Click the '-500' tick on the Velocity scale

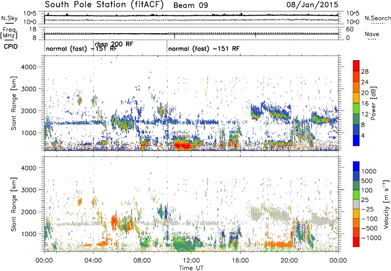pos(369,228)
